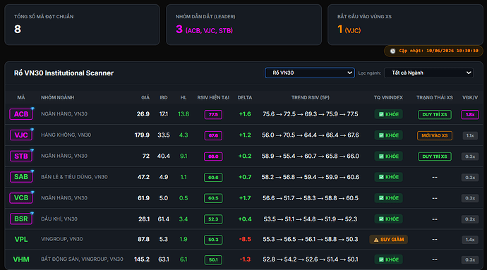487x270 pixels.
Task: Click the DUY TRÌ XS tag for STB
Action: pyautogui.click(x=435, y=157)
